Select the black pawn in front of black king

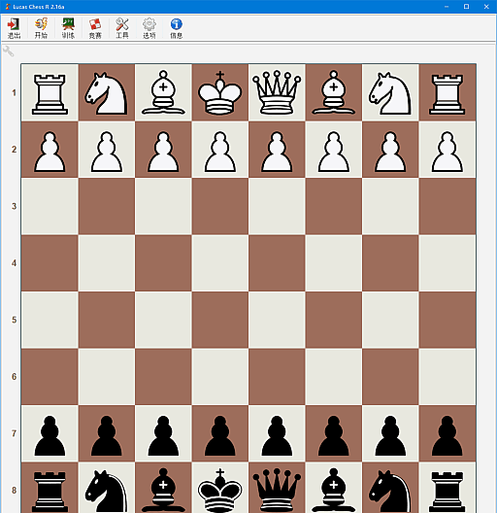click(x=220, y=436)
